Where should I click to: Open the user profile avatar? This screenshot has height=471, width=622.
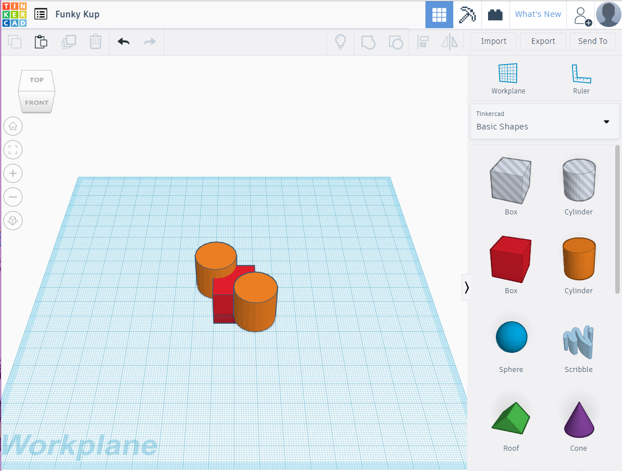click(x=608, y=14)
